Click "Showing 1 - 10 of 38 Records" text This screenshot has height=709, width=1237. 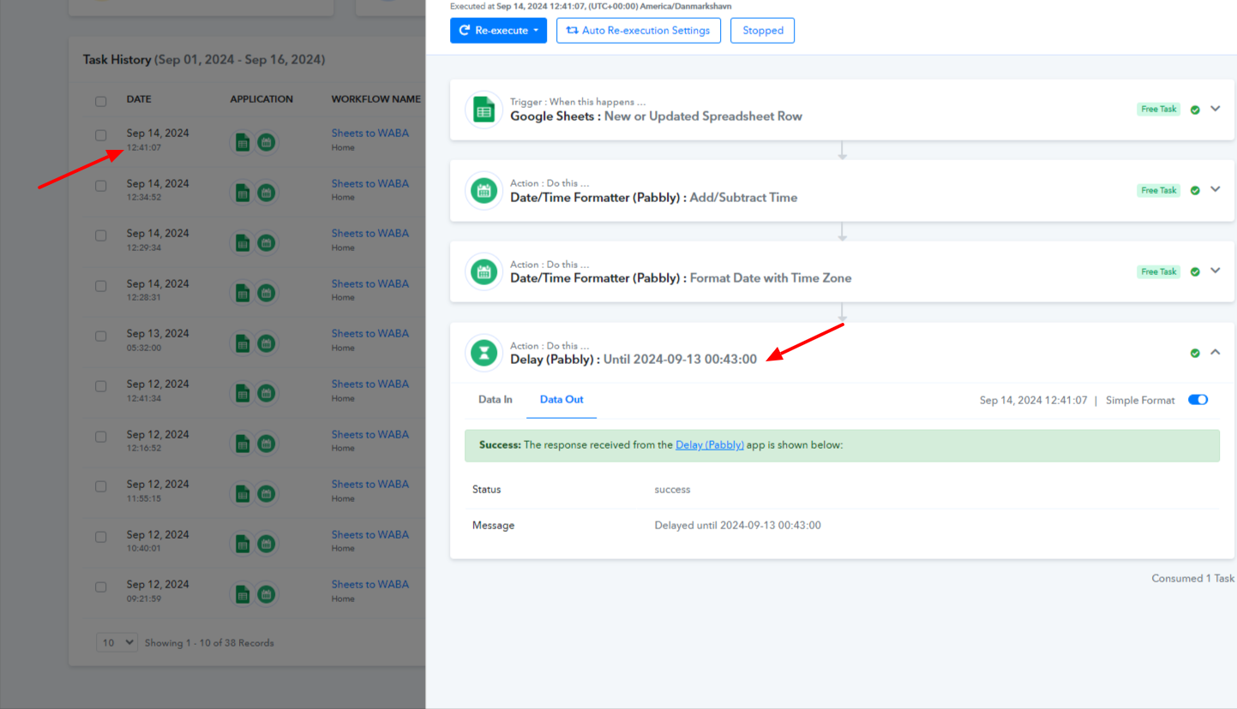click(209, 643)
